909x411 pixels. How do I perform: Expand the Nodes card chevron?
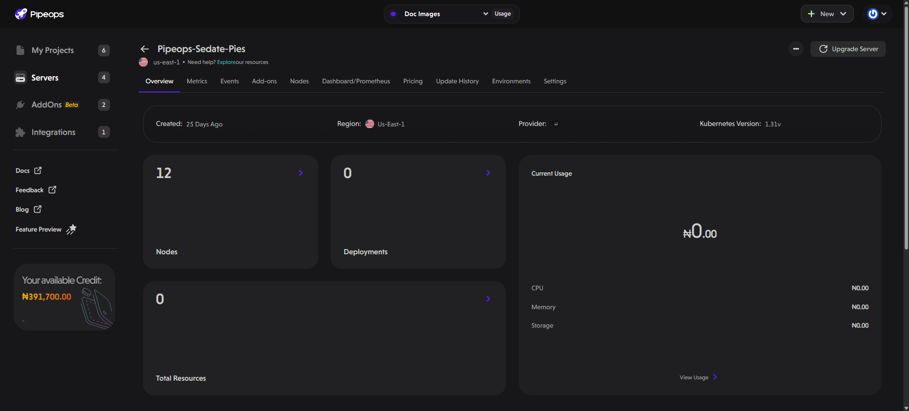point(301,173)
